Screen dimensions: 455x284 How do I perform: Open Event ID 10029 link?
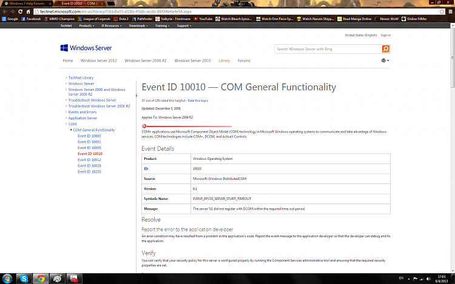pyautogui.click(x=89, y=166)
